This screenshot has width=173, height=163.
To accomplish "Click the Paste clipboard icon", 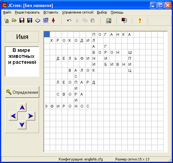I will tap(93, 21).
